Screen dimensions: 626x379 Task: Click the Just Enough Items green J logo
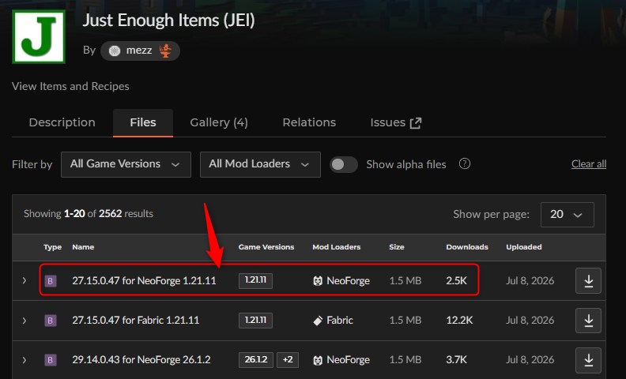pyautogui.click(x=39, y=36)
